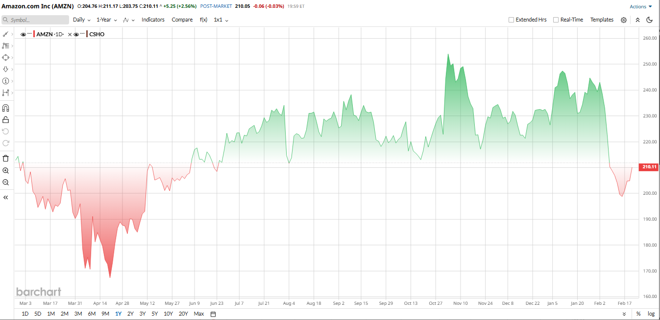660x320 pixels.
Task: Click the 250.00 price axis label
Action: click(x=649, y=64)
